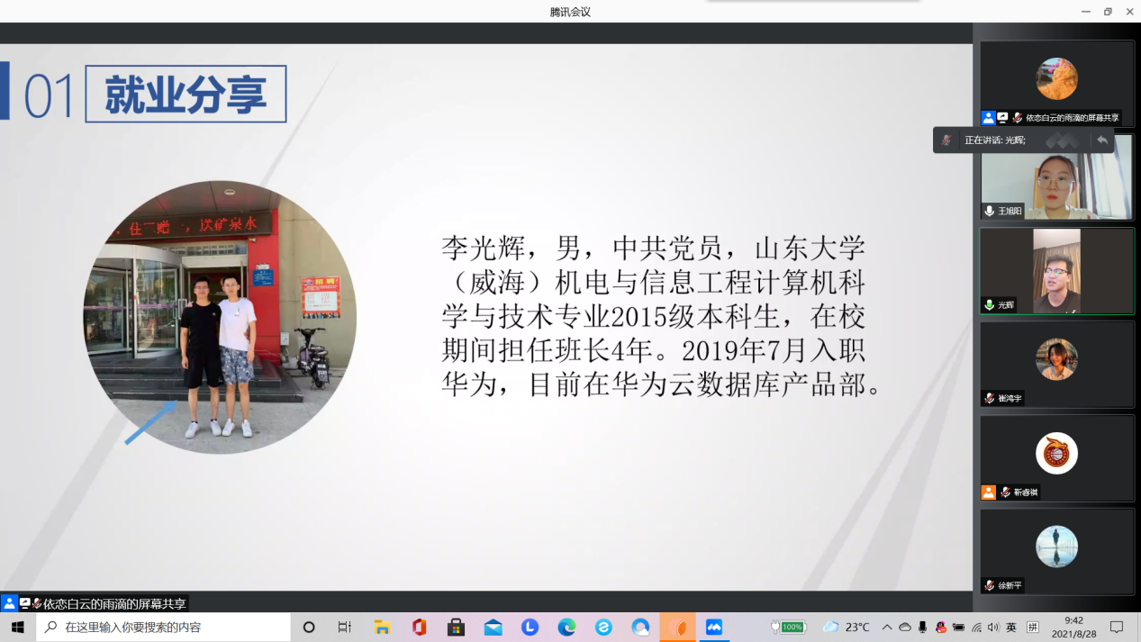Image resolution: width=1141 pixels, height=642 pixels.
Task: Click the green microphone icon beside 光辉
Action: [x=990, y=305]
